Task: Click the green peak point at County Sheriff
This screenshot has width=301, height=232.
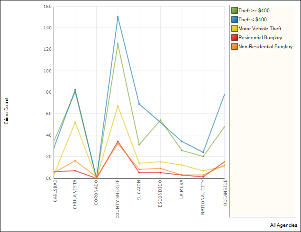Action: (x=118, y=44)
